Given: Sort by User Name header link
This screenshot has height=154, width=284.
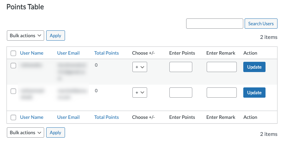Looking at the screenshot, I should point(32,53).
